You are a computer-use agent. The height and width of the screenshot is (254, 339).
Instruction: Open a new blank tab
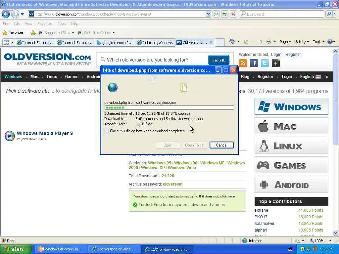pyautogui.click(x=220, y=43)
